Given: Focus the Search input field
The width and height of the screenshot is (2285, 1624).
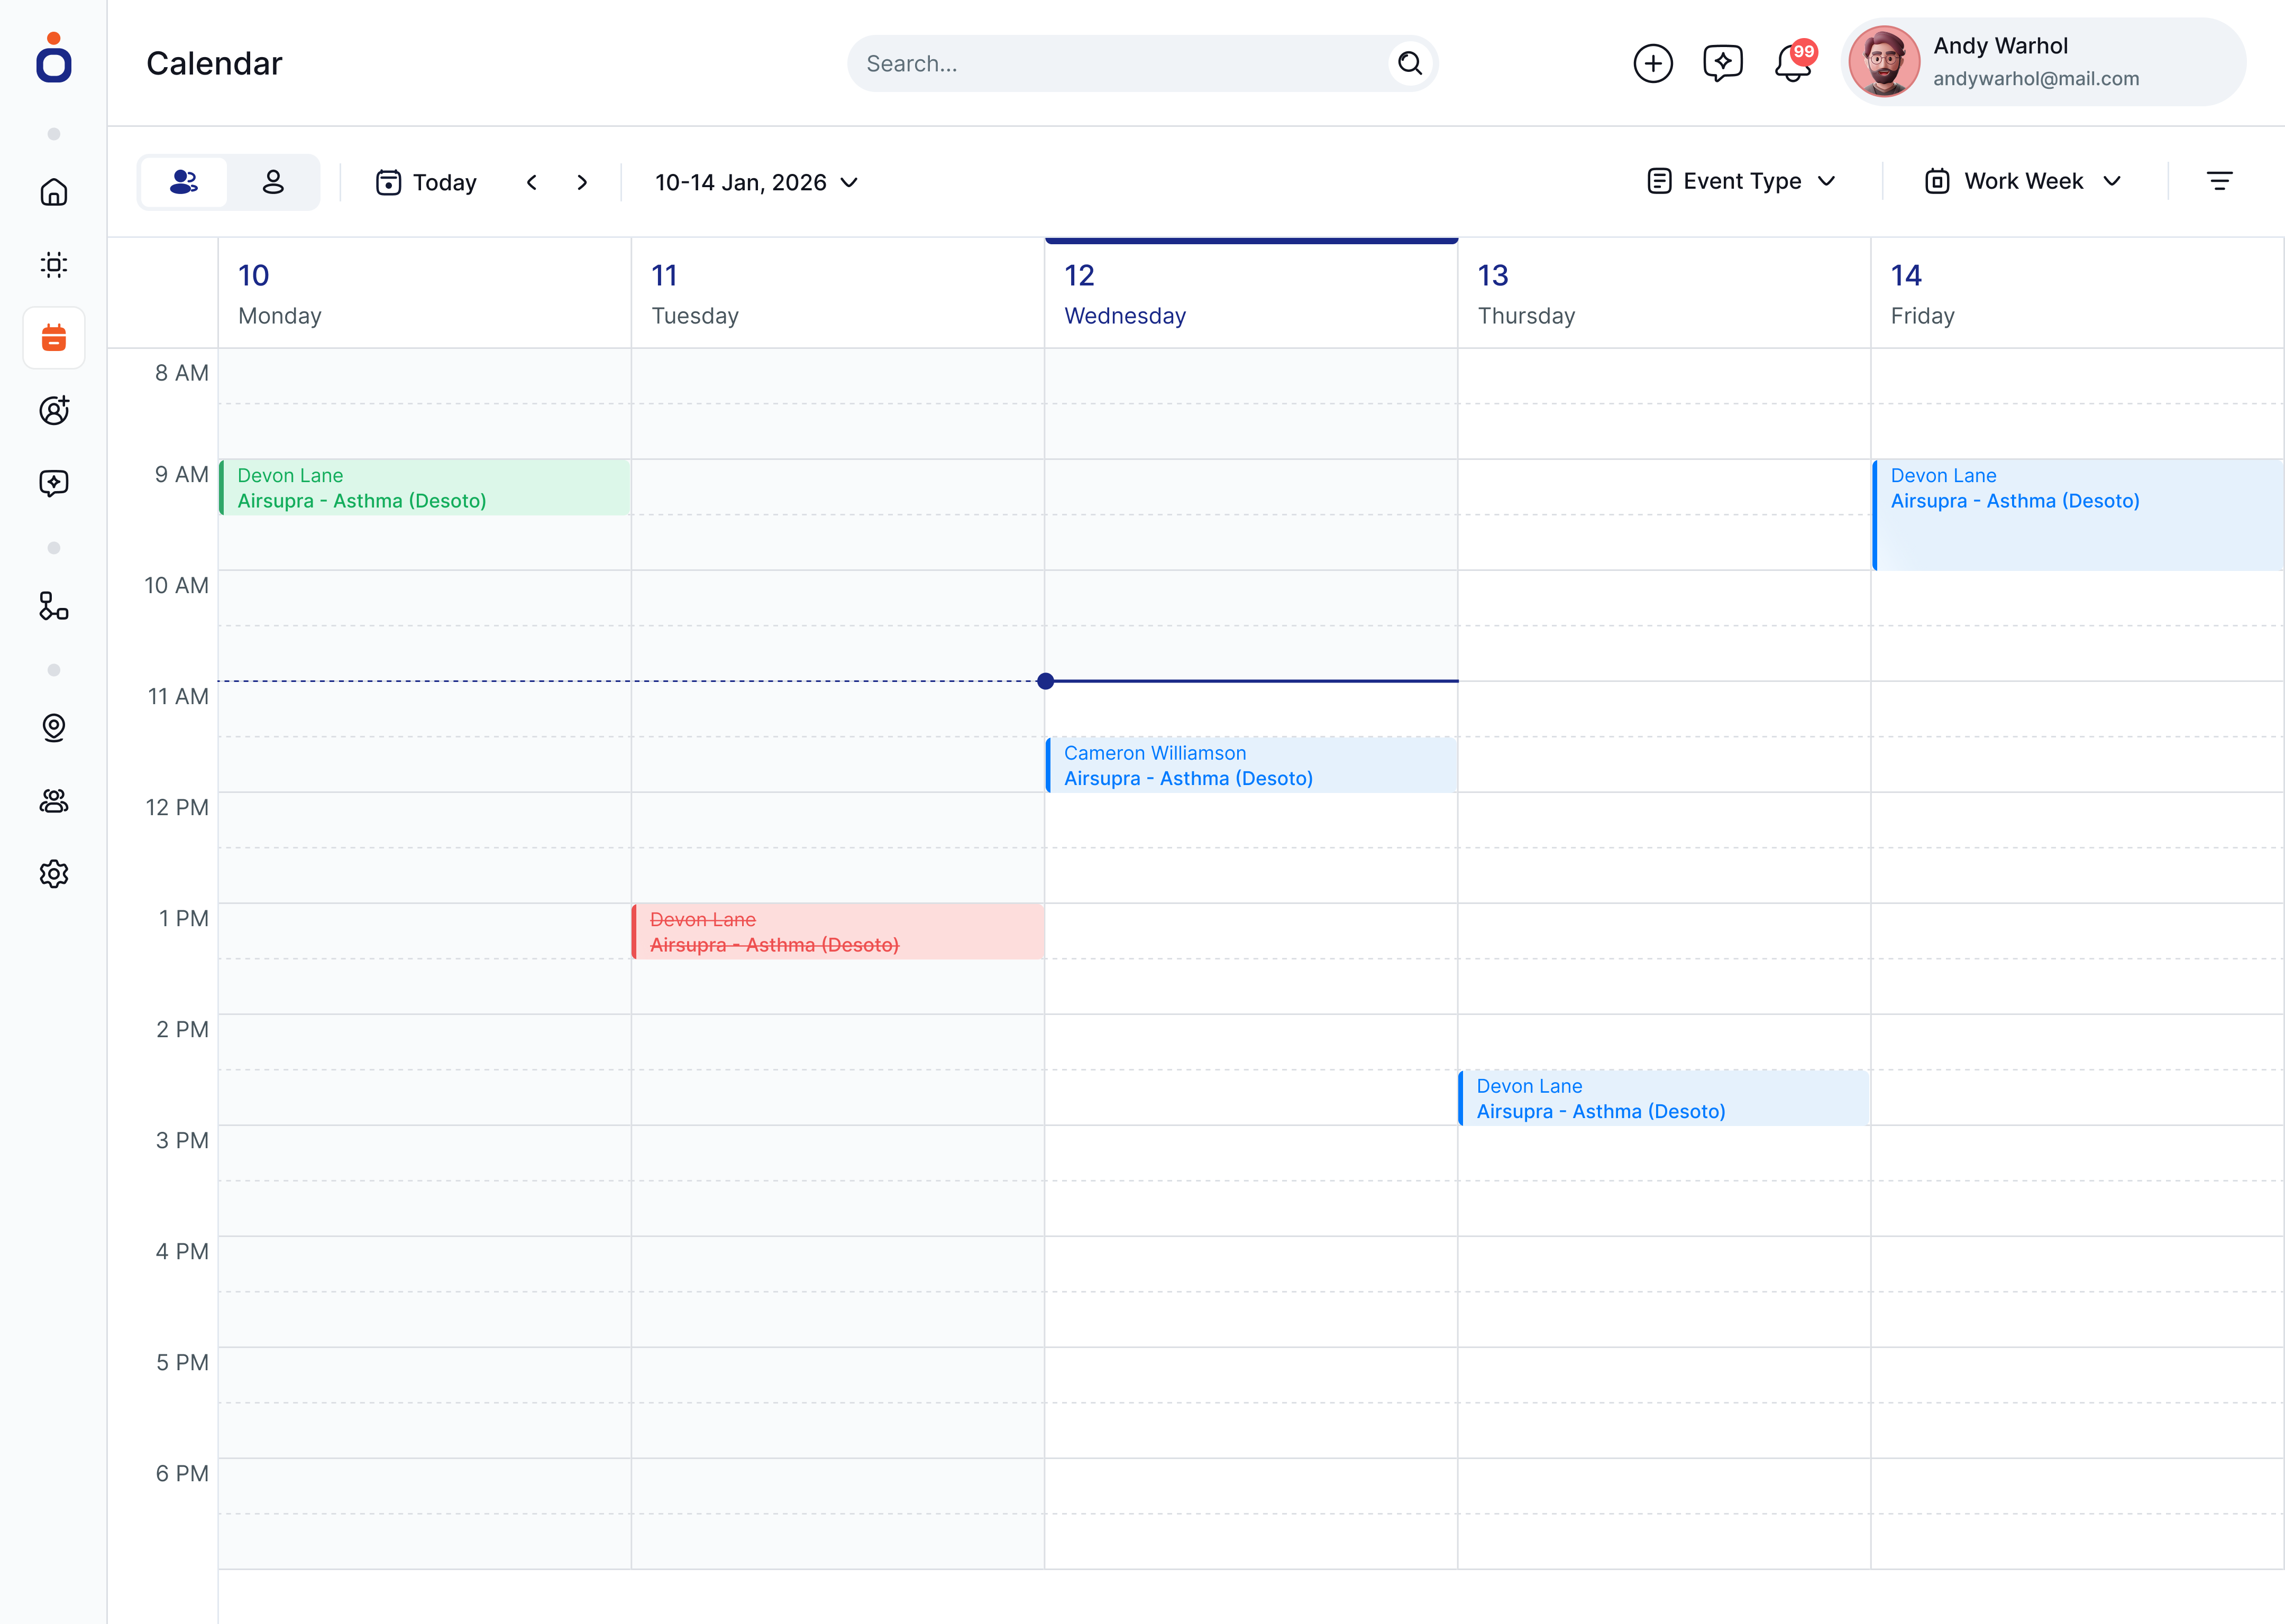Looking at the screenshot, I should pos(1142,64).
